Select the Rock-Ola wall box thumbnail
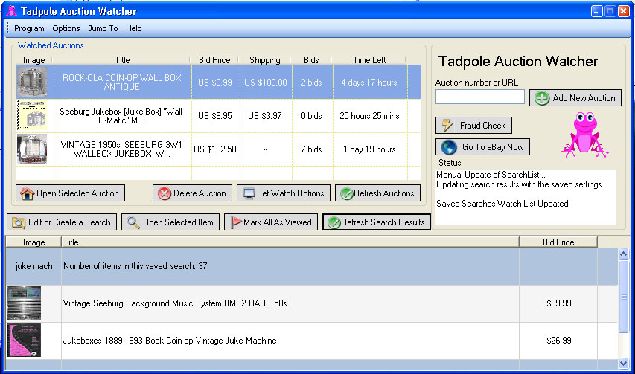Viewport: 635px width, 374px height. pyautogui.click(x=31, y=82)
